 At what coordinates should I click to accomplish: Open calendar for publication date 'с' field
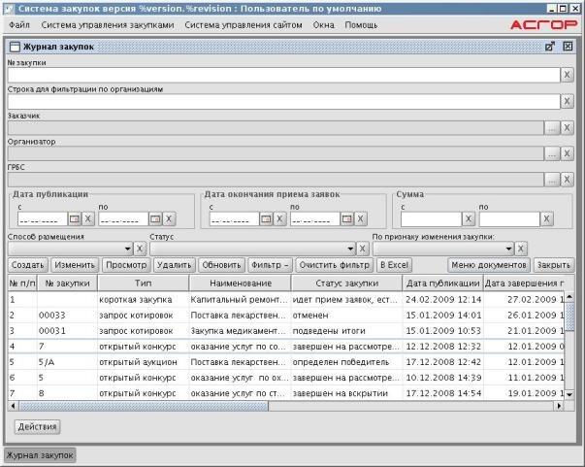coord(76,218)
